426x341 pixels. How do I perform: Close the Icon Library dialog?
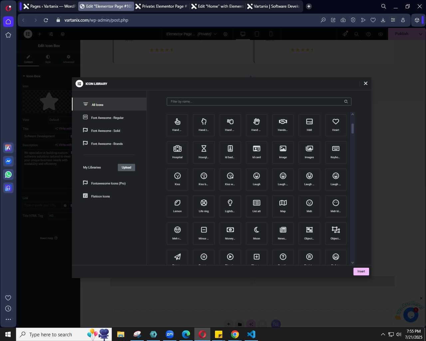(365, 83)
